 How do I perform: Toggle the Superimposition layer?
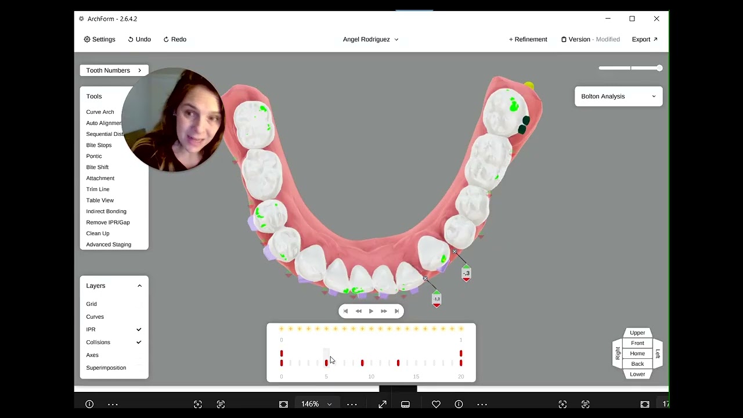[114, 368]
